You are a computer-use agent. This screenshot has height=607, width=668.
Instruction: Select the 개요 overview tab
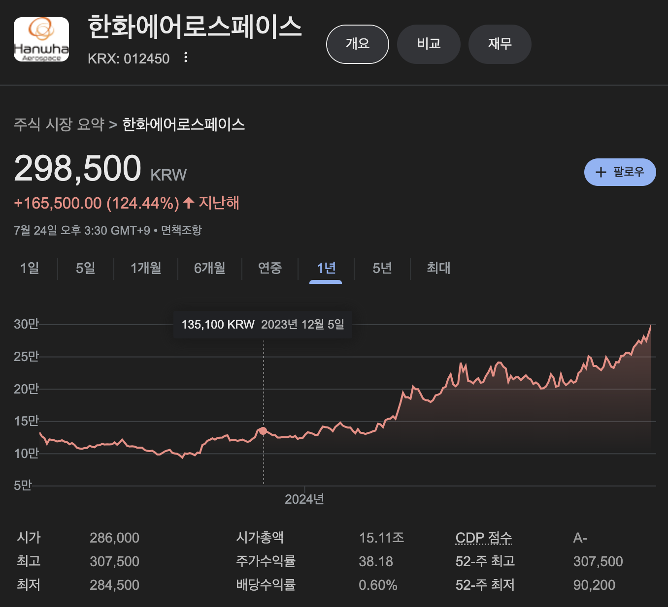(x=358, y=44)
